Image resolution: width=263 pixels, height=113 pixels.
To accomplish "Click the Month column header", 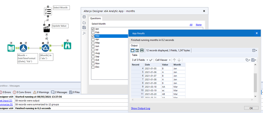I will 179,65.
